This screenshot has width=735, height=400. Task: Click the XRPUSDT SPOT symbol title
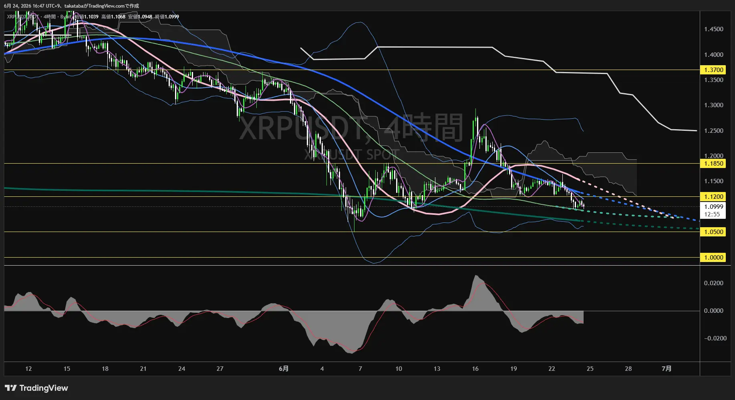tap(22, 17)
